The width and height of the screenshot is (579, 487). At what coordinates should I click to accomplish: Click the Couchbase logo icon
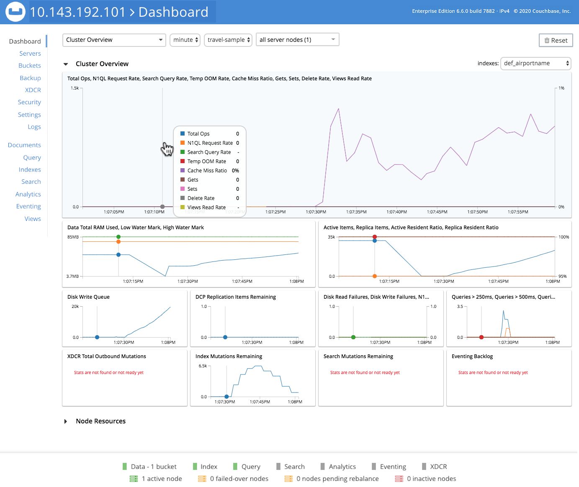pyautogui.click(x=15, y=12)
